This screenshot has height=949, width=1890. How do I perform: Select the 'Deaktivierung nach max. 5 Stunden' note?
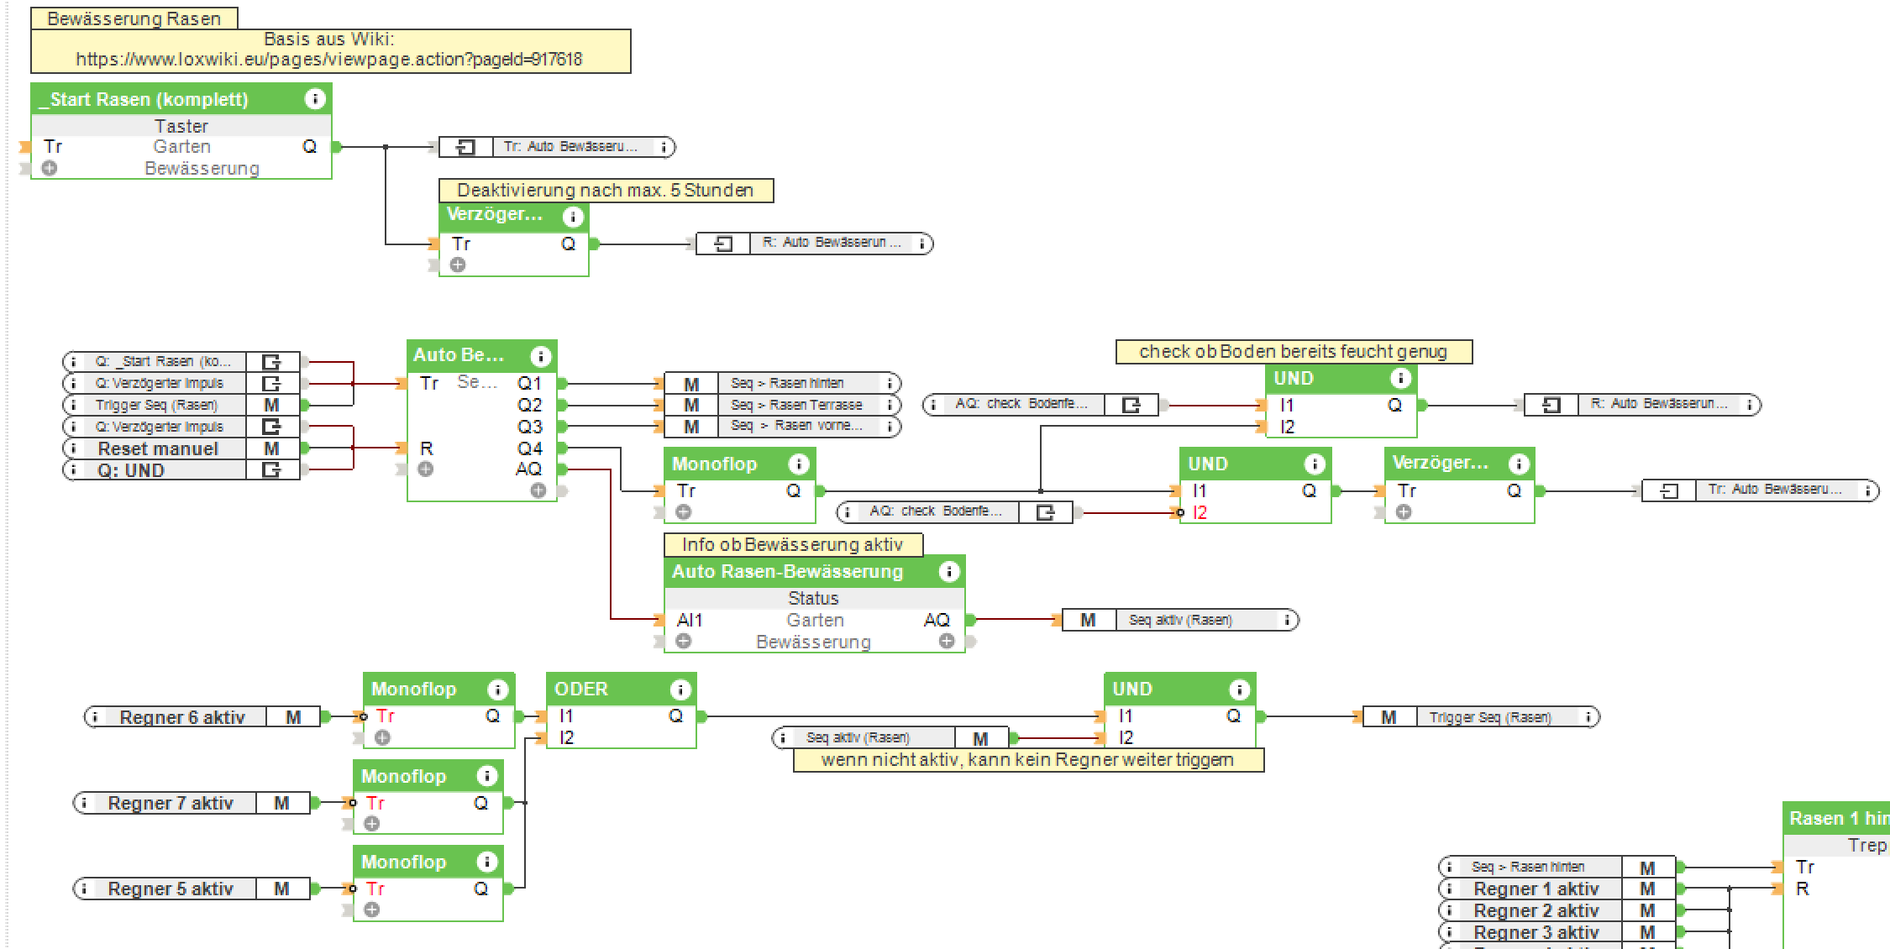[605, 191]
